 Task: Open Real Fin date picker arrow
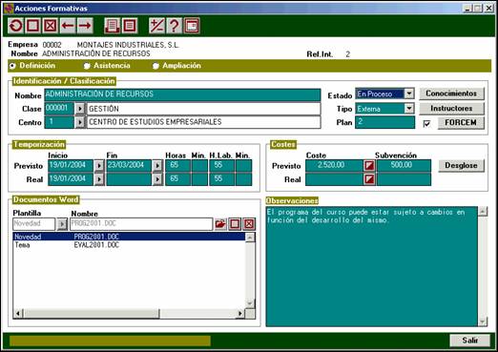click(157, 179)
